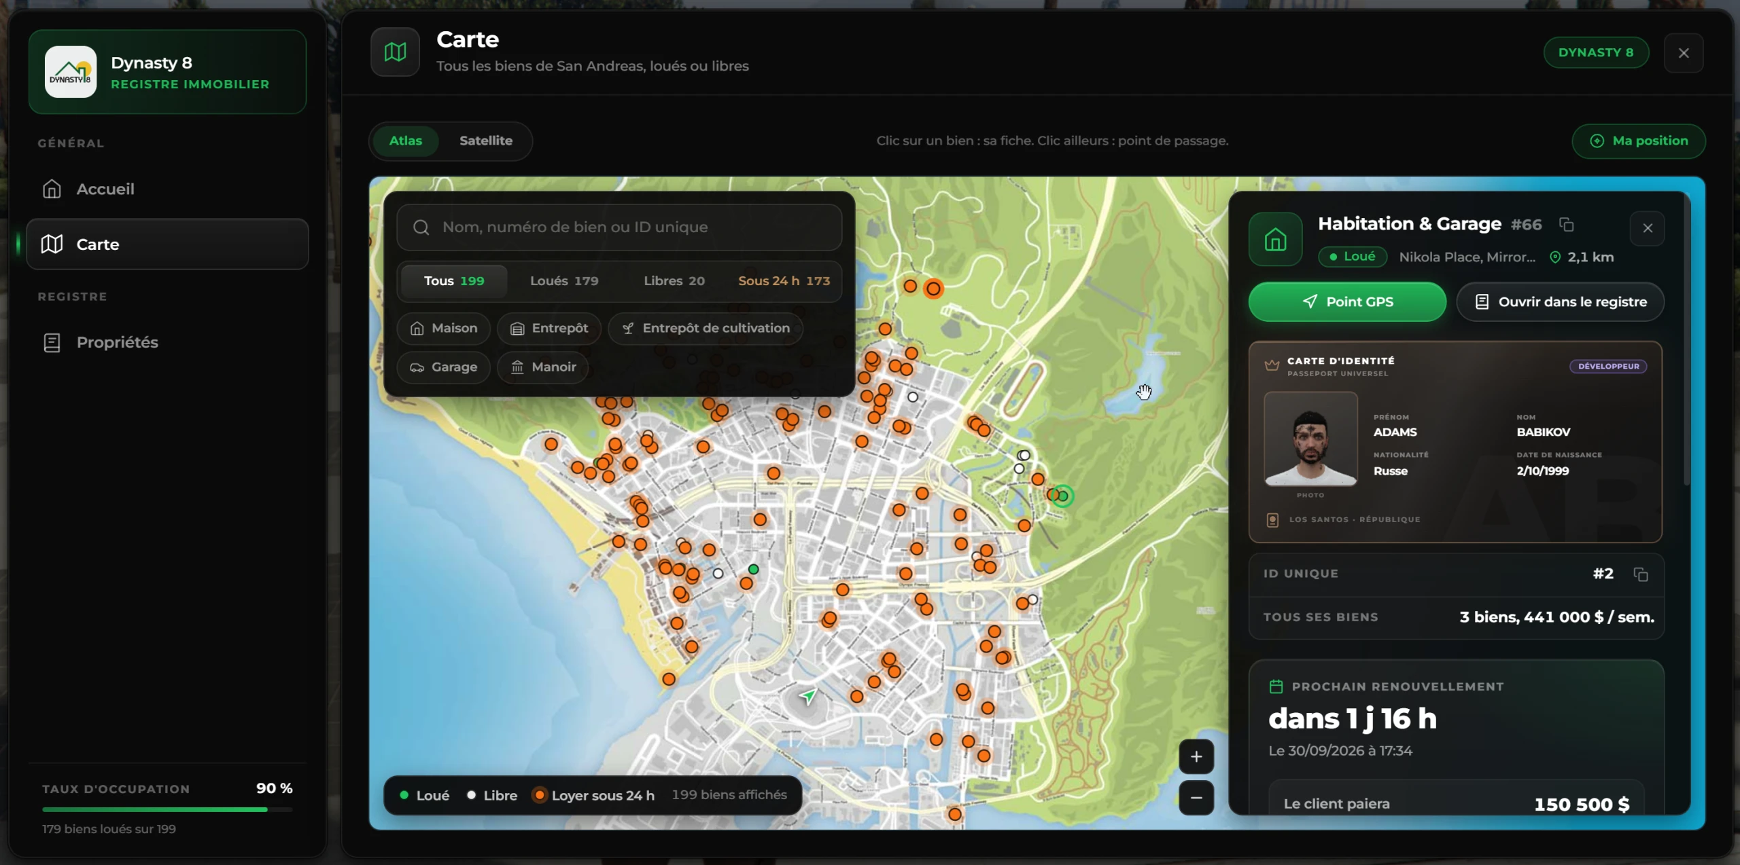
Task: Switch map to Satellite view
Action: [485, 141]
